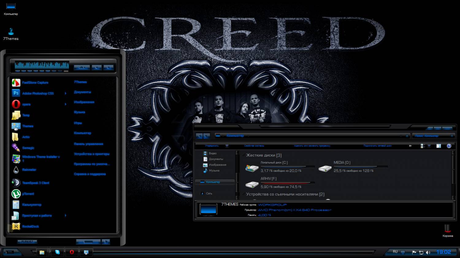This screenshot has height=258, width=460.
Task: Select the Компьютер desktop icon
Action: click(11, 9)
